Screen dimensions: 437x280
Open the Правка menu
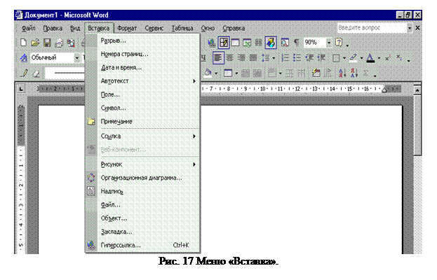(53, 29)
